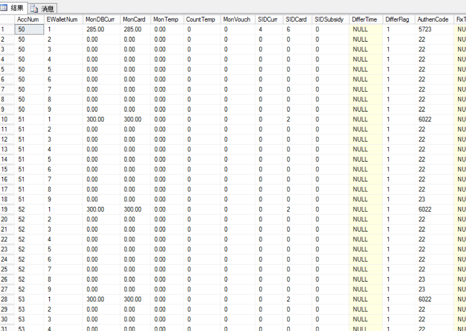Click the 285.00 cell under MonDBCurr

coord(95,29)
